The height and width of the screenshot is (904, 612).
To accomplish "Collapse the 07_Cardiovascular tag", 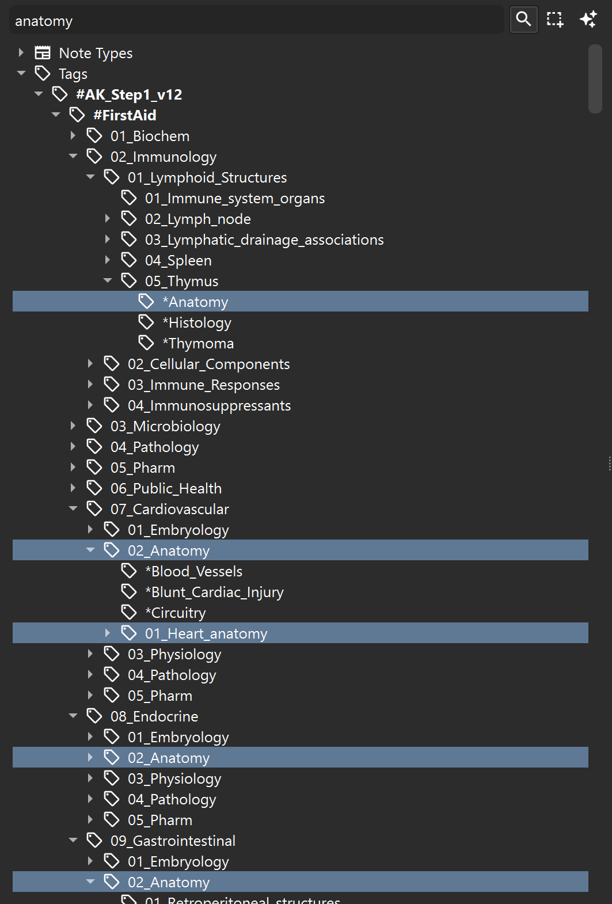I will (73, 509).
